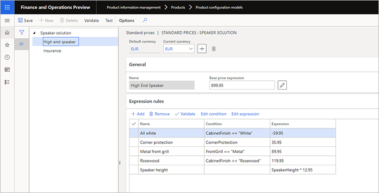The image size is (379, 193).
Task: Open Modules list icon in sidebar
Action: (7, 82)
